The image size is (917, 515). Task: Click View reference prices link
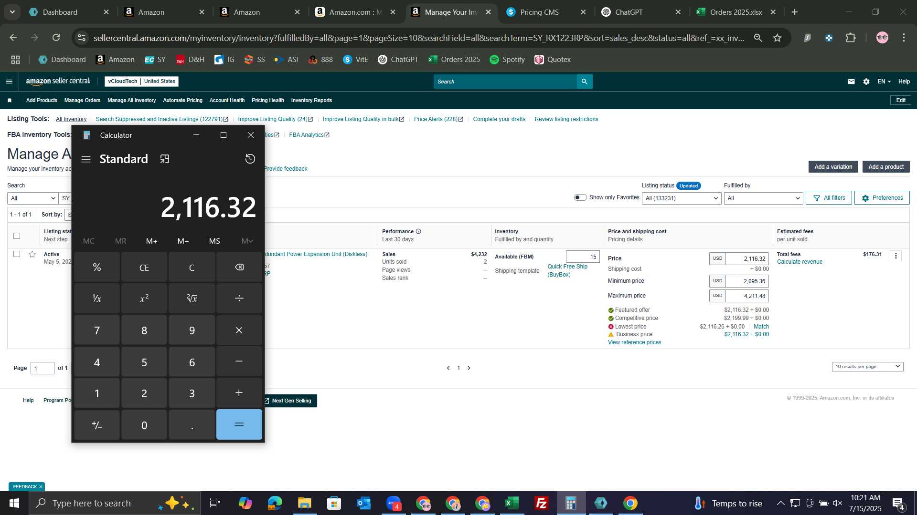[x=634, y=342]
